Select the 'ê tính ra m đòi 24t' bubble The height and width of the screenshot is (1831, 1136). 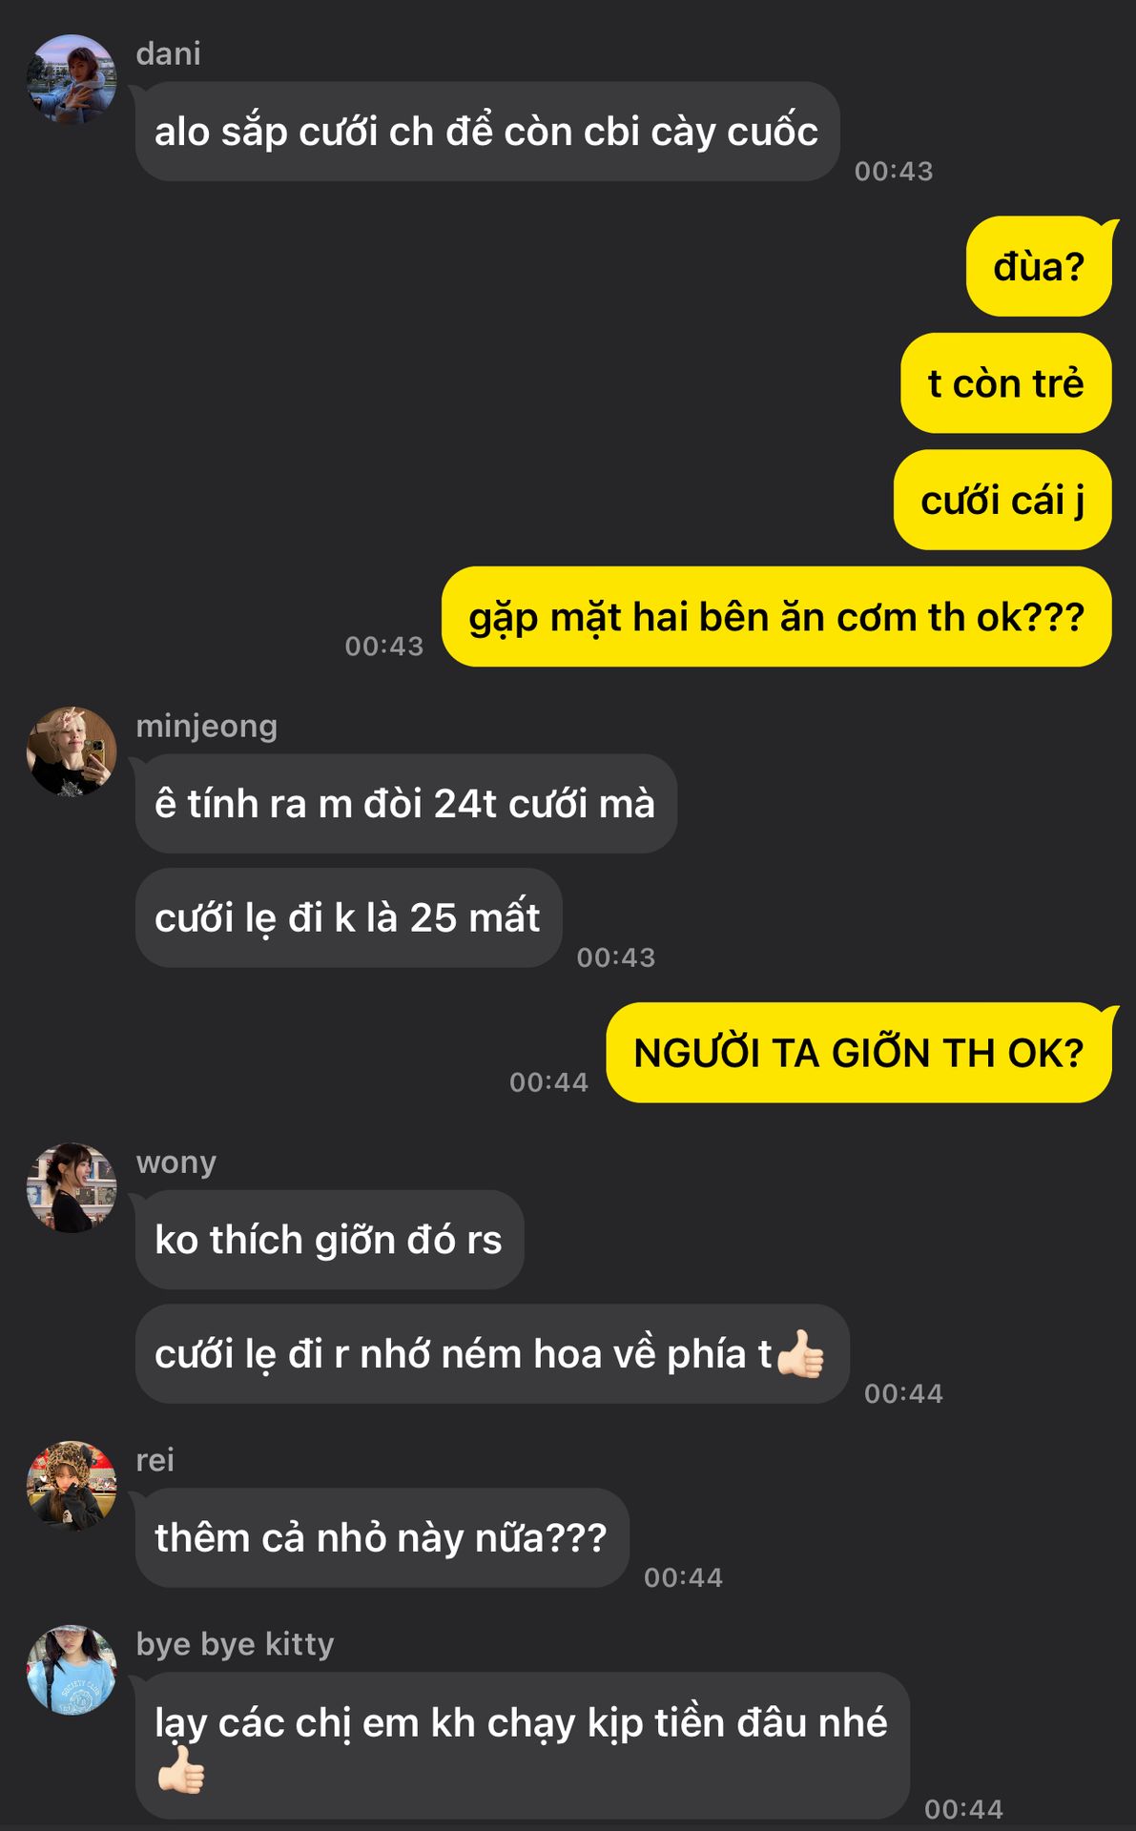tap(405, 804)
